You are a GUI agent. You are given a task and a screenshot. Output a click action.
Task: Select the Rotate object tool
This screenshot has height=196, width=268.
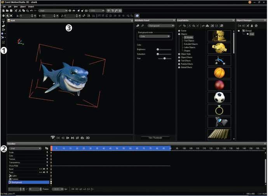click(x=7, y=15)
